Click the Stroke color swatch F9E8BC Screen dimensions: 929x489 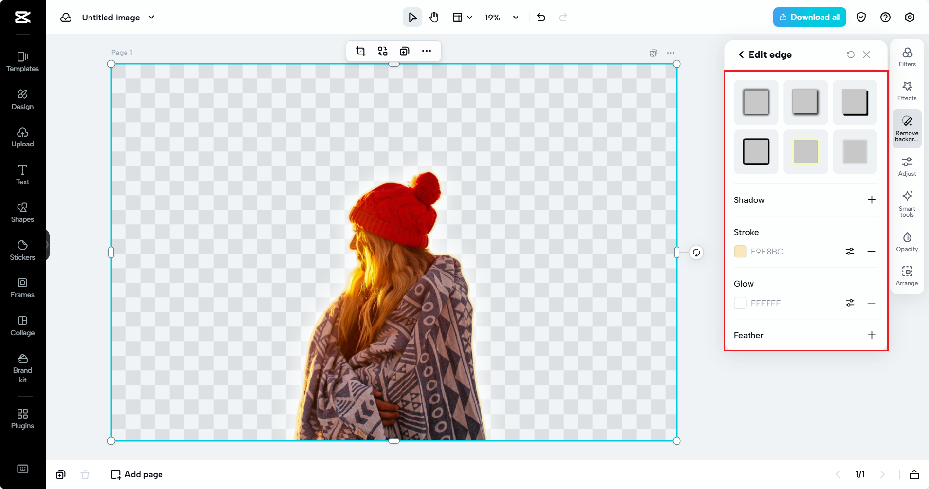tap(740, 251)
